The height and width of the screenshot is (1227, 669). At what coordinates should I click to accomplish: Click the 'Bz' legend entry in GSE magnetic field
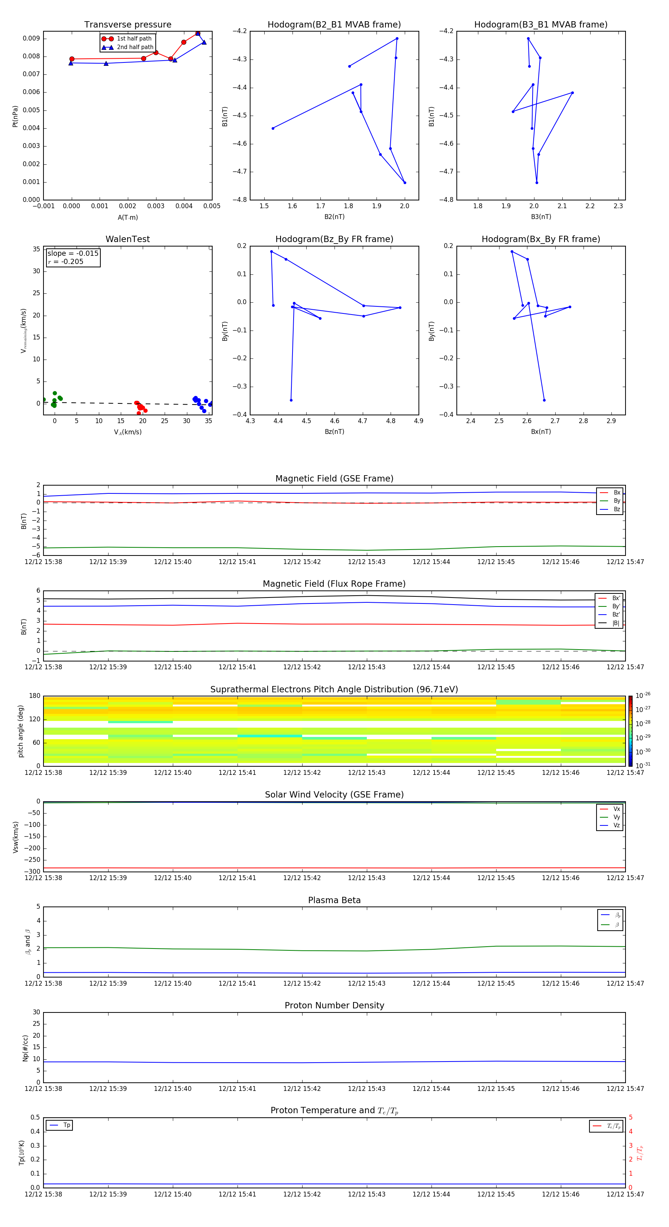point(610,509)
